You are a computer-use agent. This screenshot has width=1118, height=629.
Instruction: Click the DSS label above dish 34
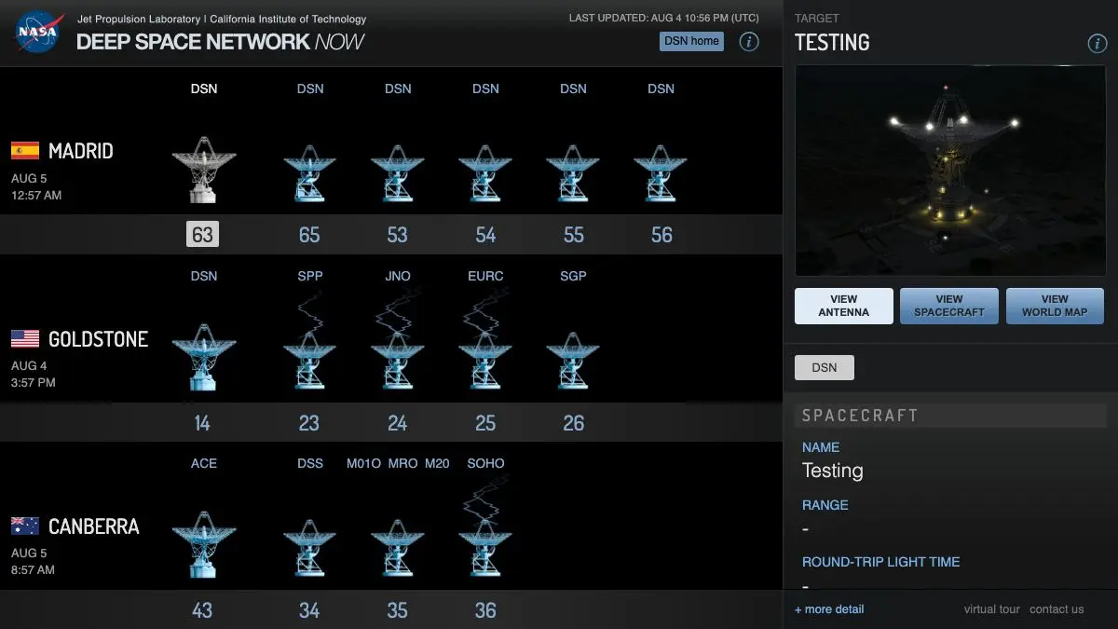pos(310,463)
